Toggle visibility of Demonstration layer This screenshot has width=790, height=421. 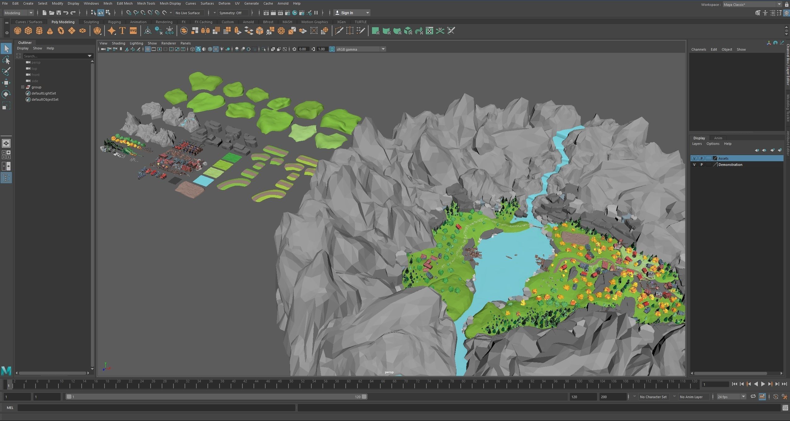click(694, 165)
